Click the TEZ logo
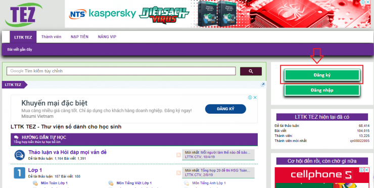 tap(24, 15)
